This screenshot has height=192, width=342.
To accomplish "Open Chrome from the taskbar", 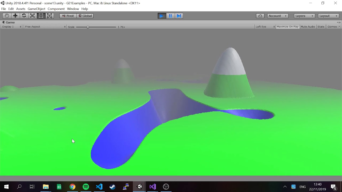I will [x=72, y=187].
